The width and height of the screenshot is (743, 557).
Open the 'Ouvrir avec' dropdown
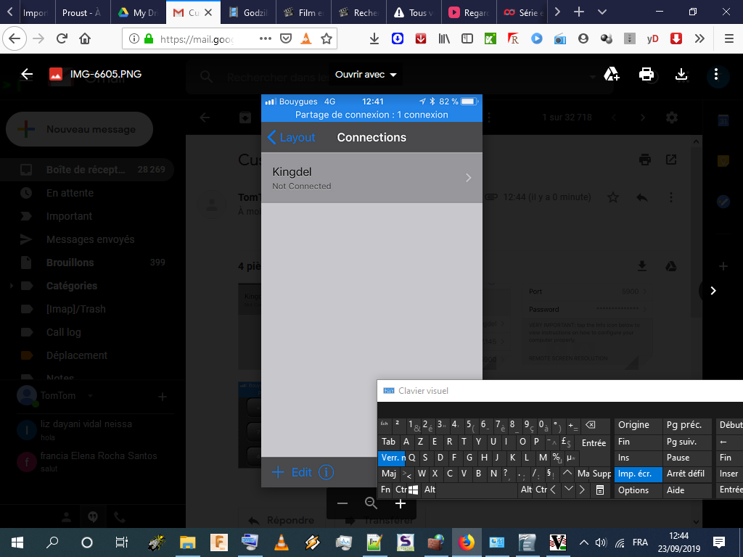[x=366, y=75]
